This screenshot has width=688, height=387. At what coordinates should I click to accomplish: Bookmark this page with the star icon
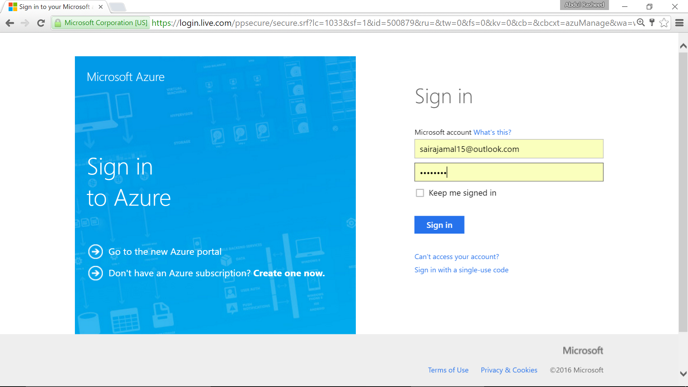[664, 23]
